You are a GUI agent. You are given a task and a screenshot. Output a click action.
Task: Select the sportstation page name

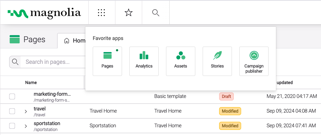click(x=47, y=123)
